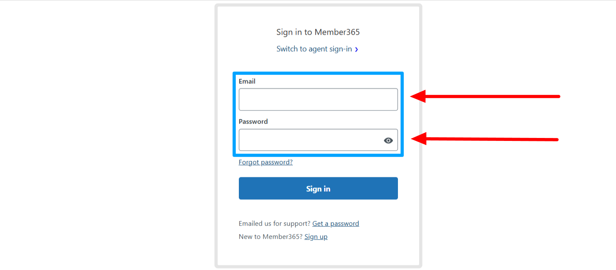616x270 pixels.
Task: Click the red arrow pointing at Password field
Action: click(x=485, y=138)
